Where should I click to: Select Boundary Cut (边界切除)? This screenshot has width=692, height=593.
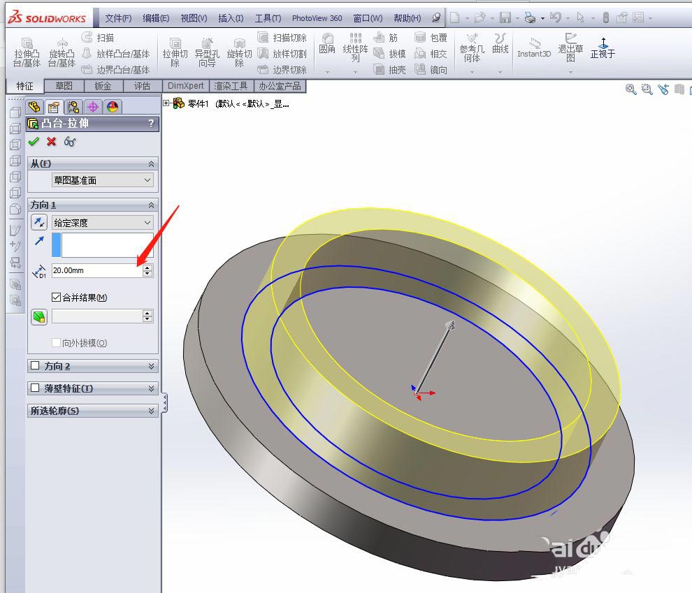point(282,70)
